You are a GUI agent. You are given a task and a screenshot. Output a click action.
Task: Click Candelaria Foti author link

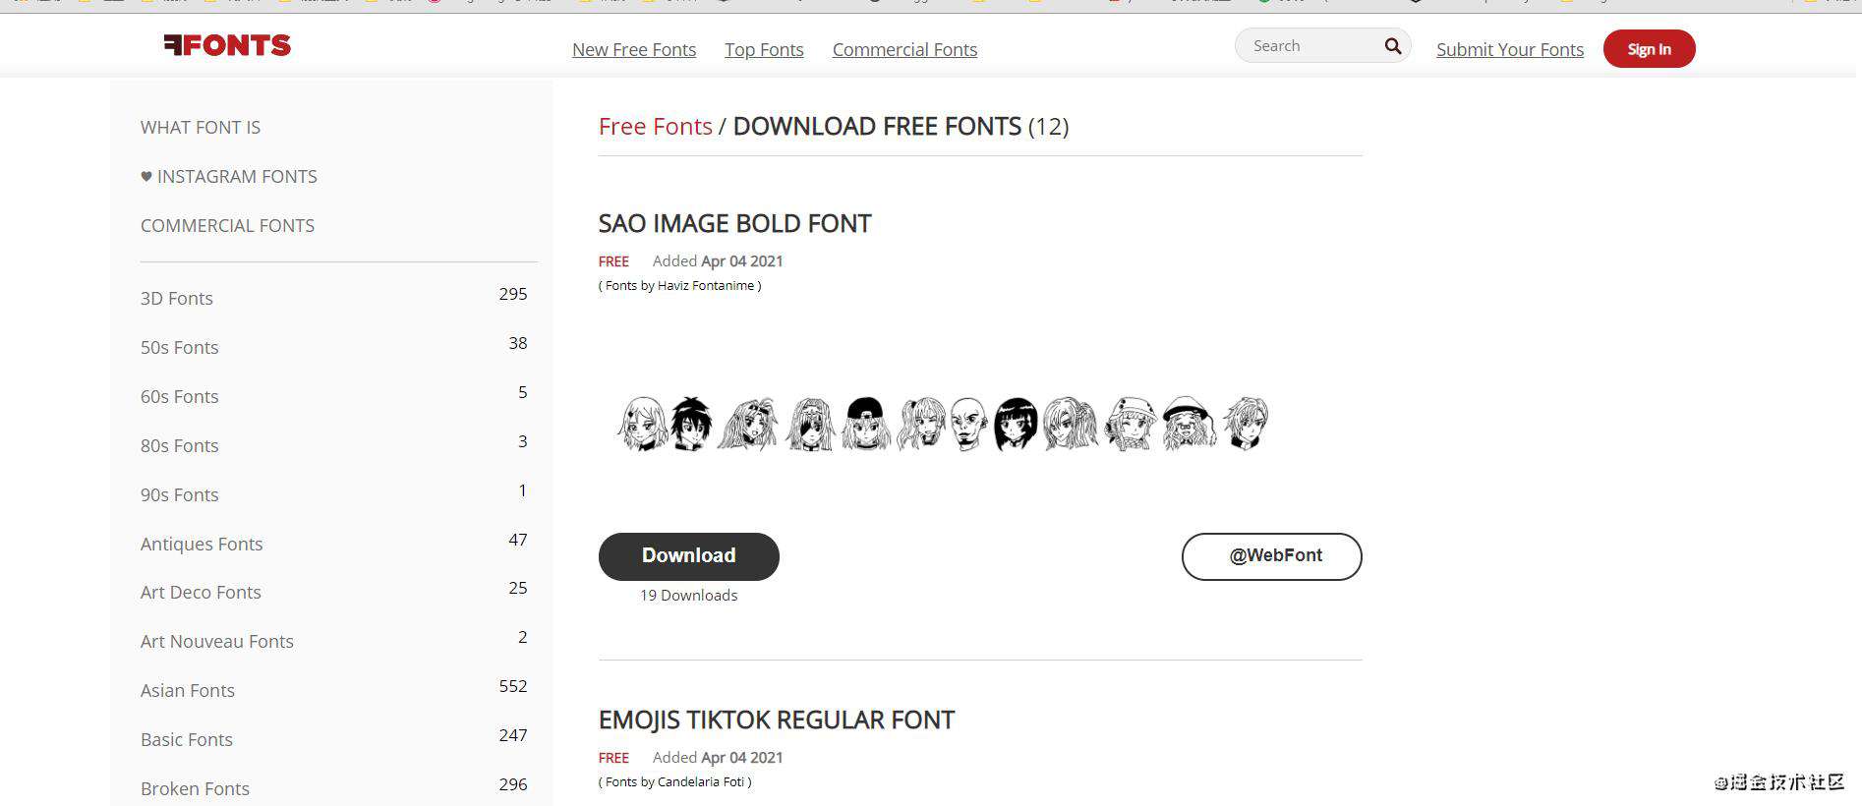(701, 782)
